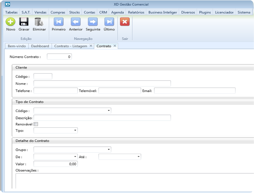The width and height of the screenshot is (254, 193).
Task: Expand the Tipo dropdown
Action: click(75, 130)
